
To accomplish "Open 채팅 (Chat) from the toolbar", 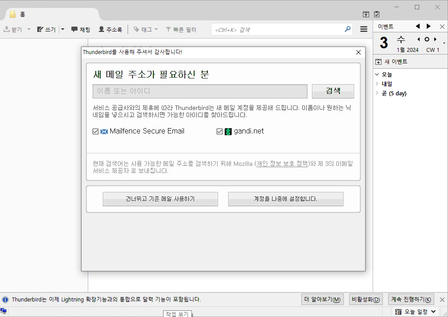I will (81, 29).
